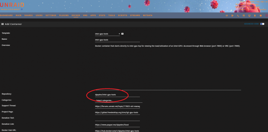The width and height of the screenshot is (268, 132).
Task: Open the Main tab
Action: coord(18,15)
